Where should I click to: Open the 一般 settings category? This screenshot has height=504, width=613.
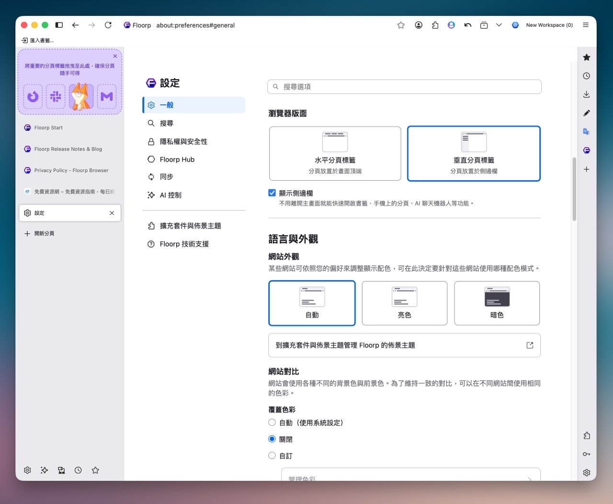(194, 105)
